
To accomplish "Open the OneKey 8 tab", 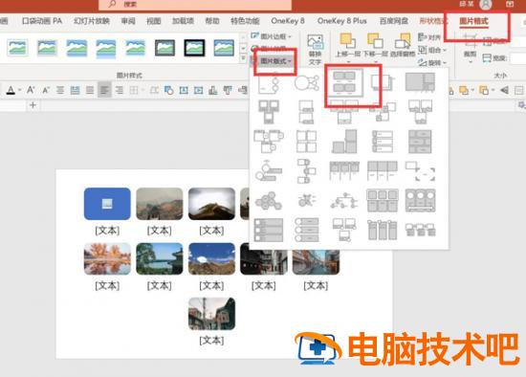I will point(288,21).
